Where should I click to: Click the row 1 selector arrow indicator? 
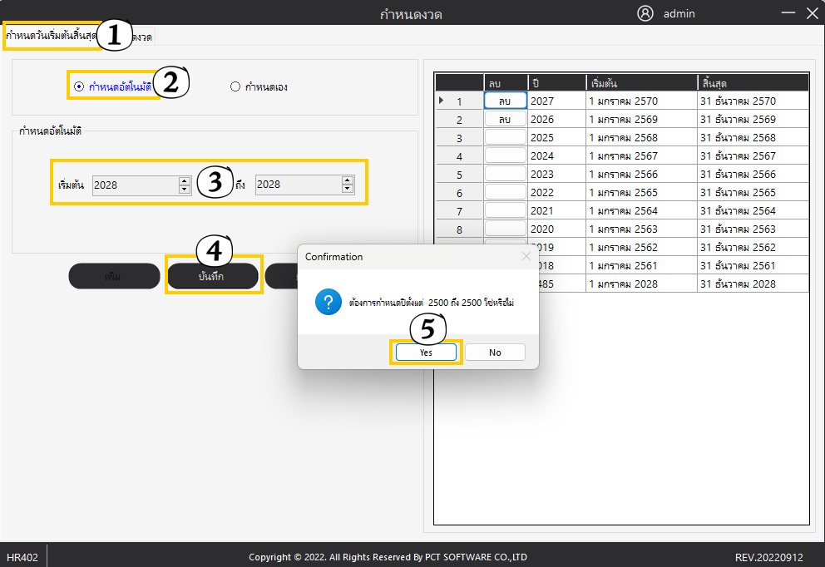[442, 101]
